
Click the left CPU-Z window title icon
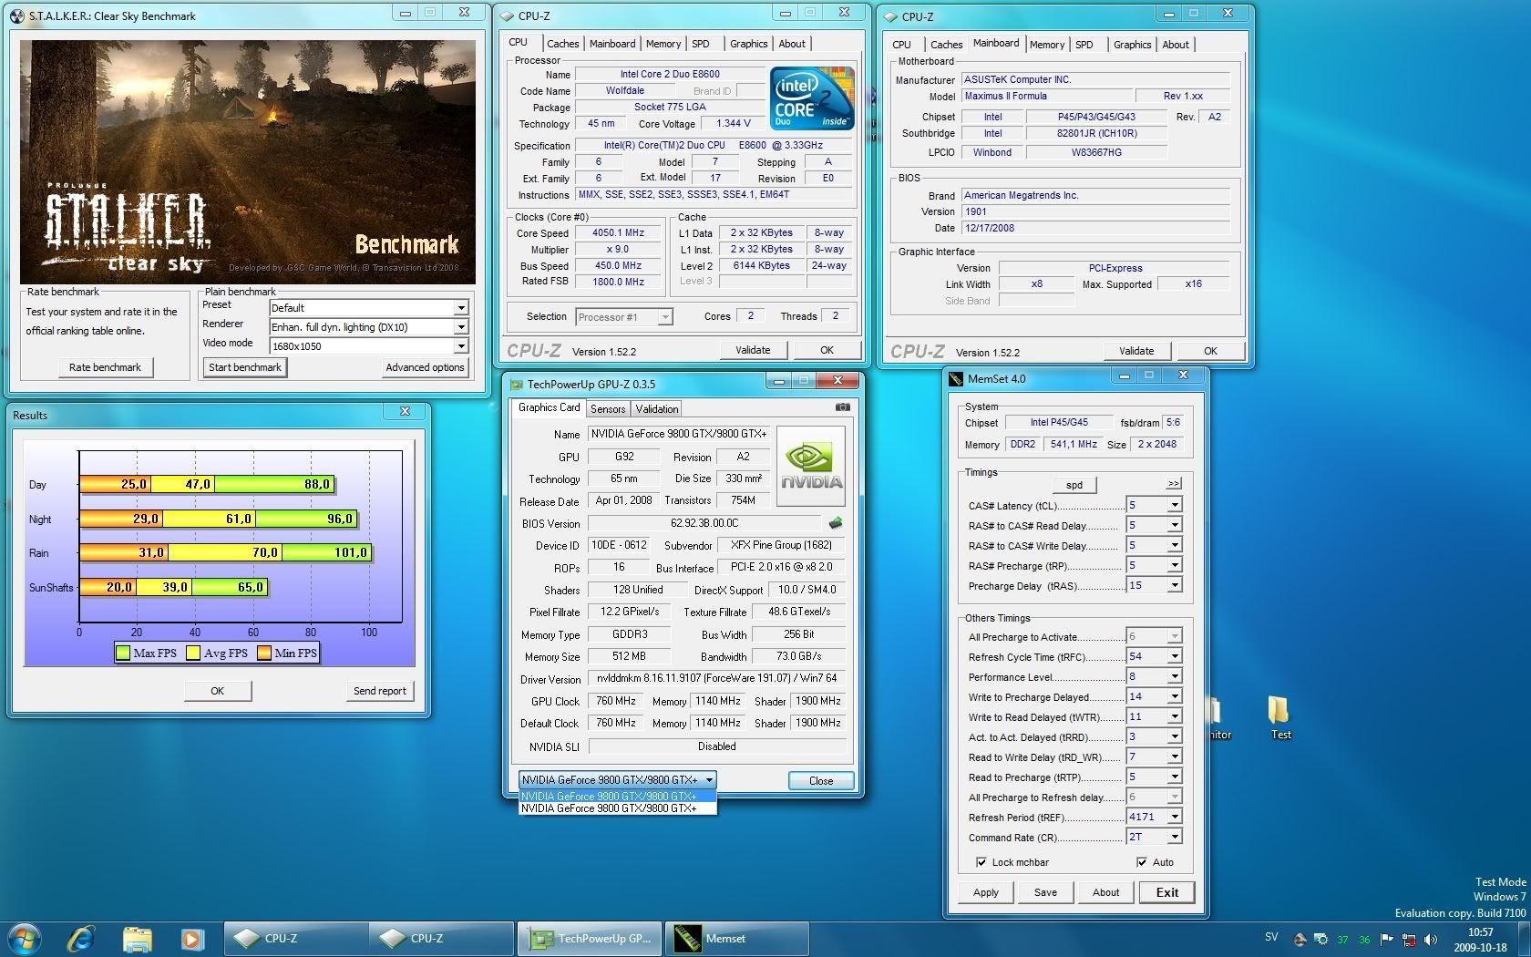(x=508, y=15)
